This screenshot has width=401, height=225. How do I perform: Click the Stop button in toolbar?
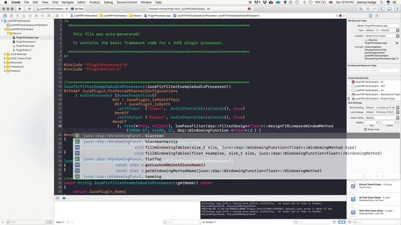coord(29,9)
